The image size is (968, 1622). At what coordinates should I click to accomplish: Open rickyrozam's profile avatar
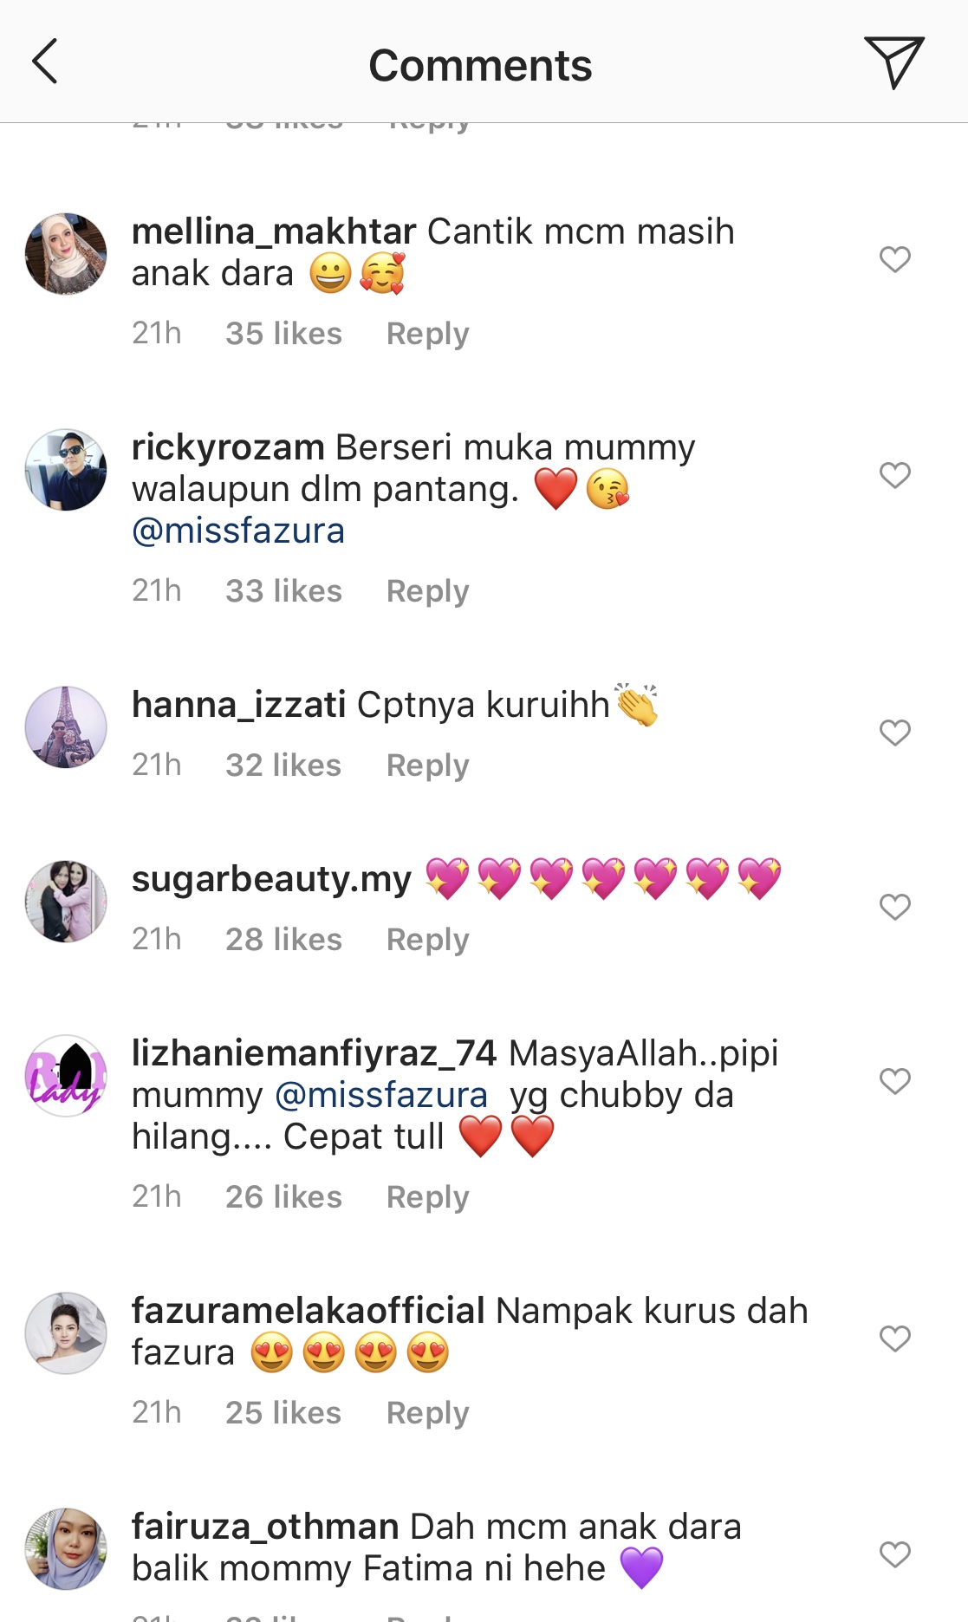click(66, 470)
